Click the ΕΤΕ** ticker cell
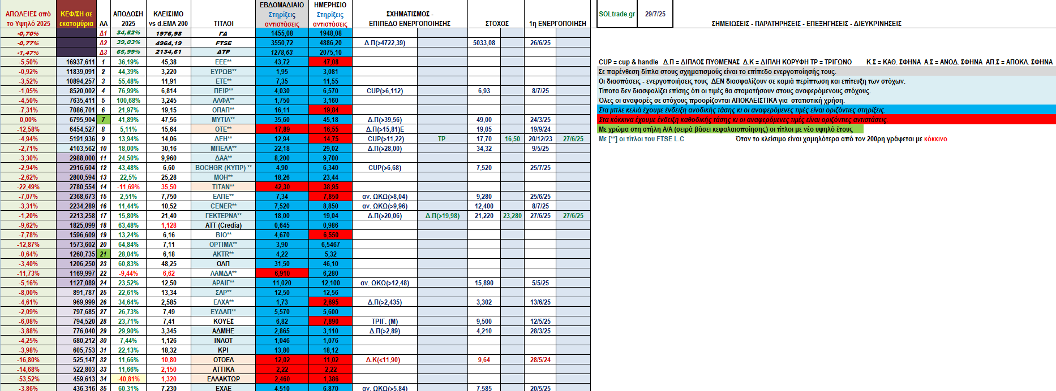This screenshot has height=391, width=1056. 224,81
